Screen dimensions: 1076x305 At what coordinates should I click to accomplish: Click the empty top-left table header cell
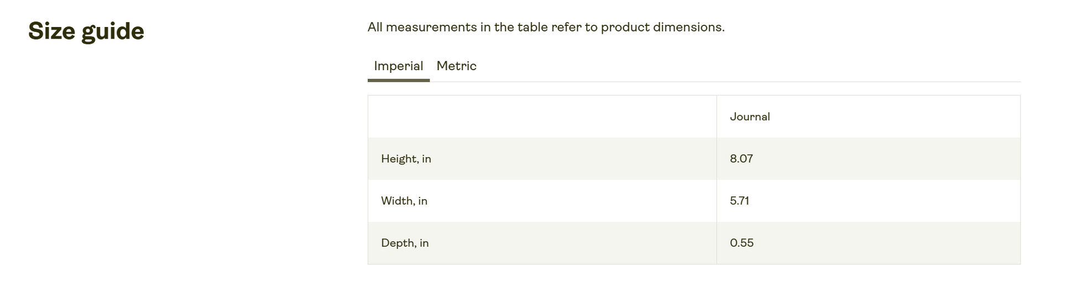click(542, 116)
